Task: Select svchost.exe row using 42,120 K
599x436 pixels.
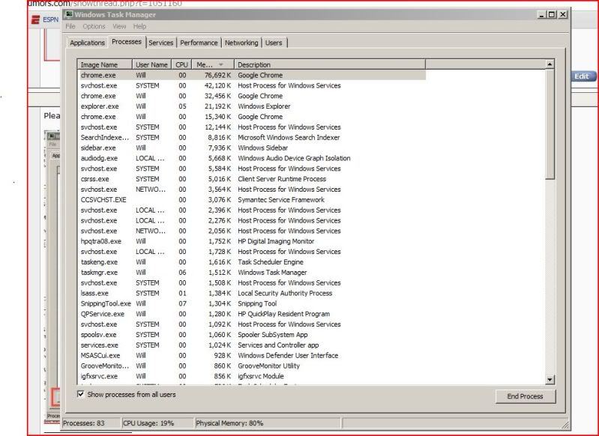Action: [x=251, y=85]
